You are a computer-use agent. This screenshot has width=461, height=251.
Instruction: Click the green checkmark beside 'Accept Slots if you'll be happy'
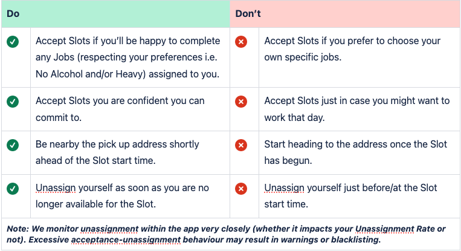pos(13,42)
